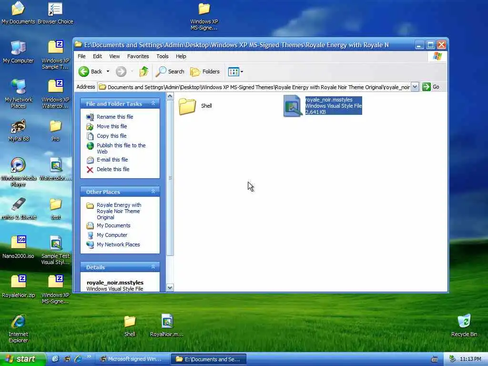The width and height of the screenshot is (488, 366).
Task: Select Browser Choice desktop shortcut
Action: point(55,13)
